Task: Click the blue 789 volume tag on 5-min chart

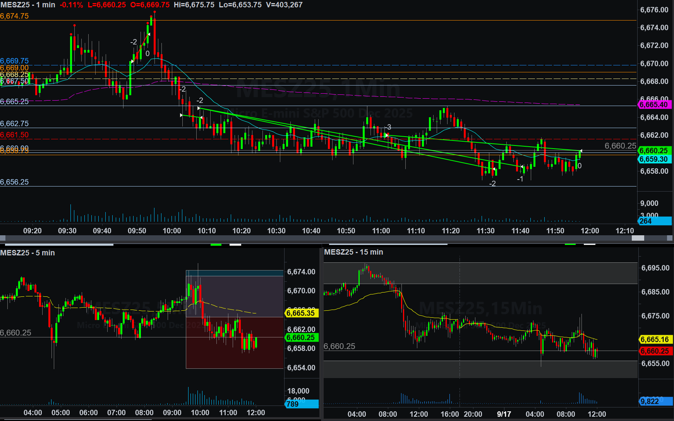Action: [x=301, y=404]
